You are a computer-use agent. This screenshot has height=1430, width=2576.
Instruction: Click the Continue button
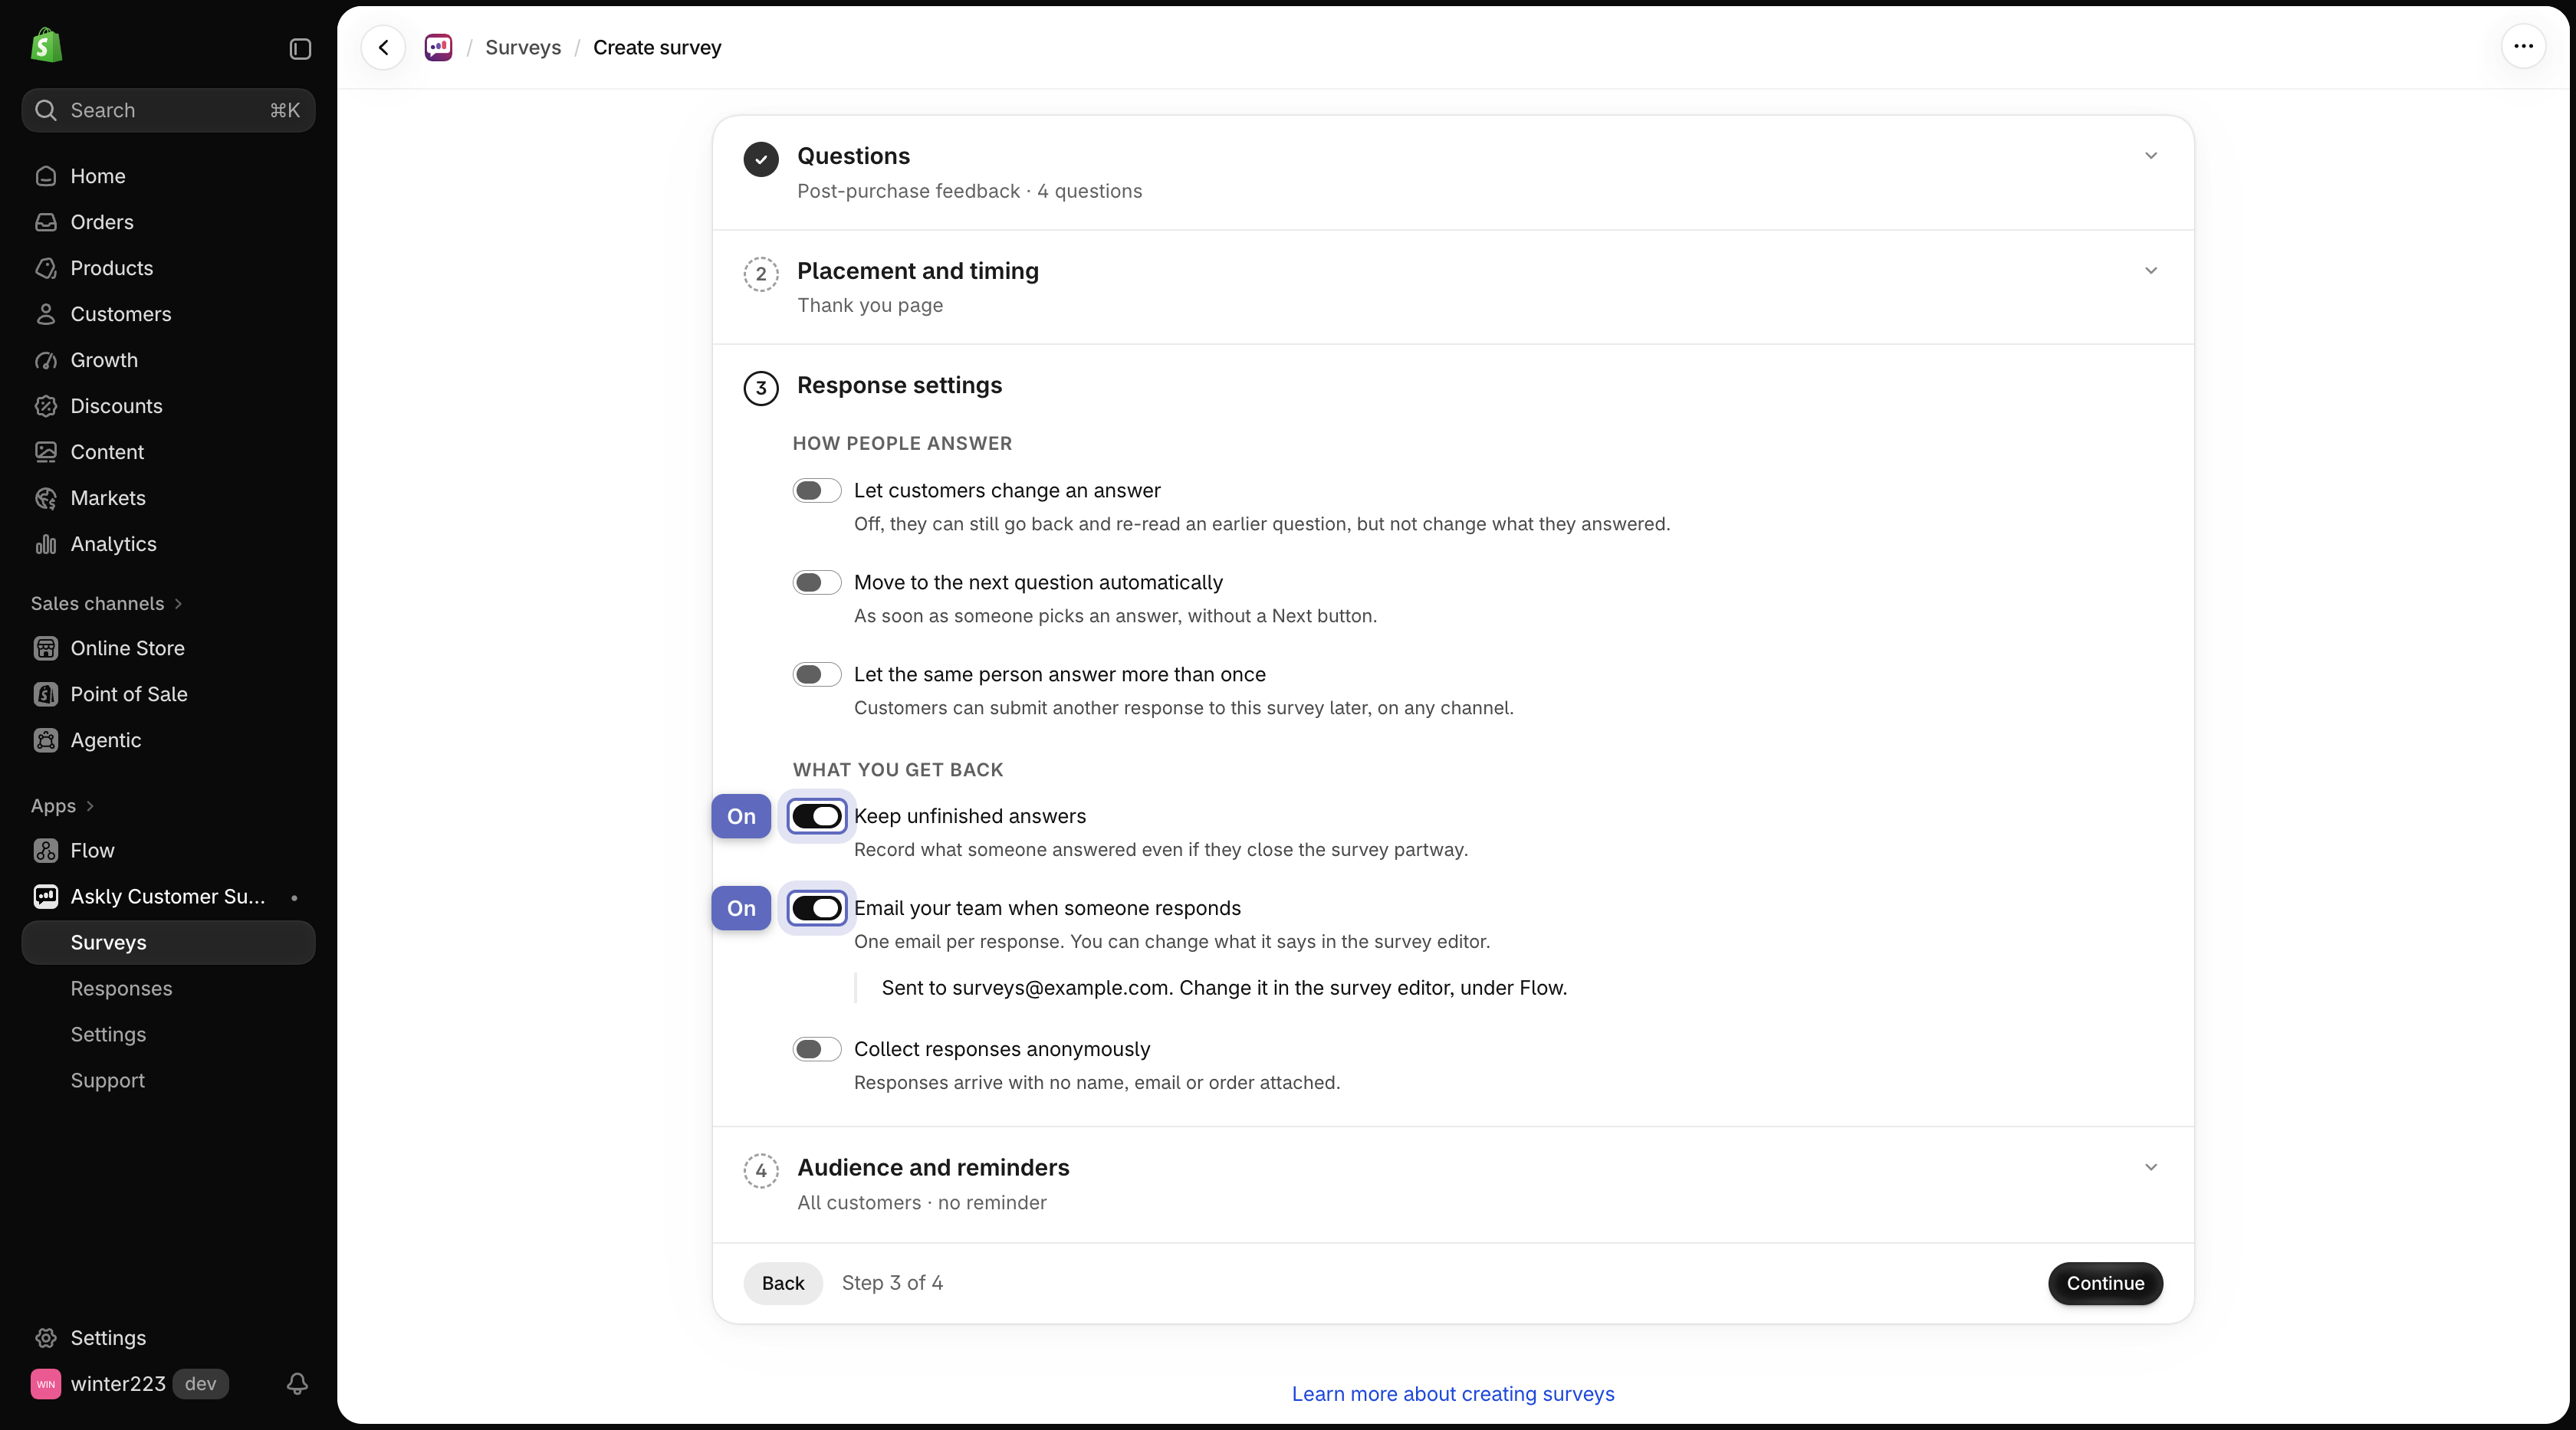coord(2105,1283)
